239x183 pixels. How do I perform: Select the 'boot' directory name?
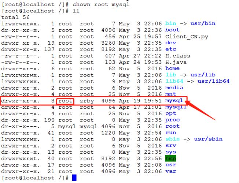click(172, 30)
